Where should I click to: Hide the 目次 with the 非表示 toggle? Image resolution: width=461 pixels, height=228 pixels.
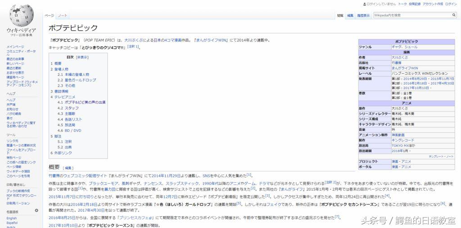point(82,57)
